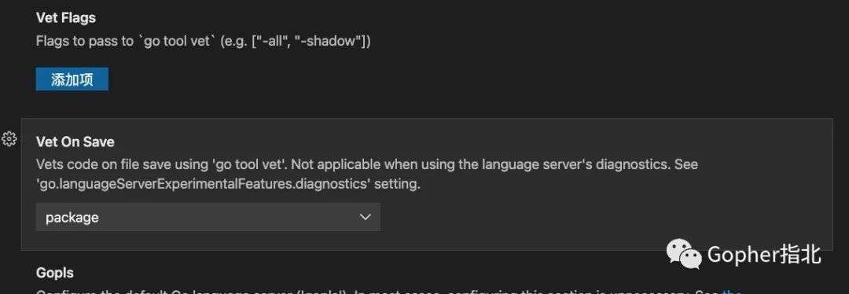Select the Vet Flags setting heading

tap(66, 18)
